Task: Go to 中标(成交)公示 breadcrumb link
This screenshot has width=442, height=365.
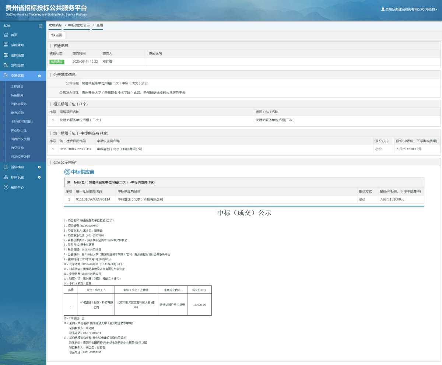Action: coord(79,25)
